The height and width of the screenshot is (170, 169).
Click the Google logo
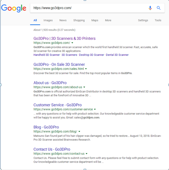click(x=14, y=8)
